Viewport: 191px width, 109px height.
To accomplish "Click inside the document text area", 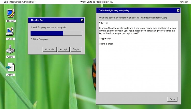I will click(x=138, y=57).
